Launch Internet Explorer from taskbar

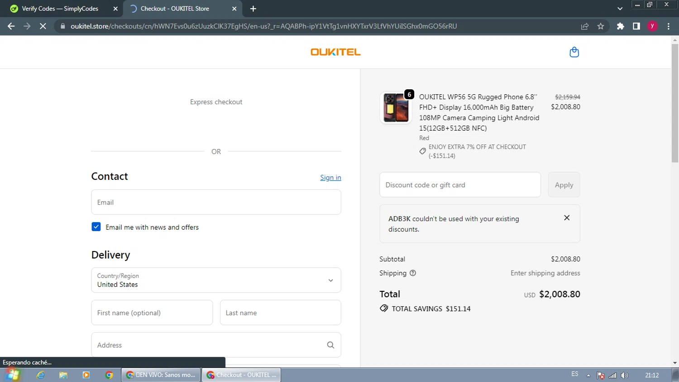pos(40,375)
